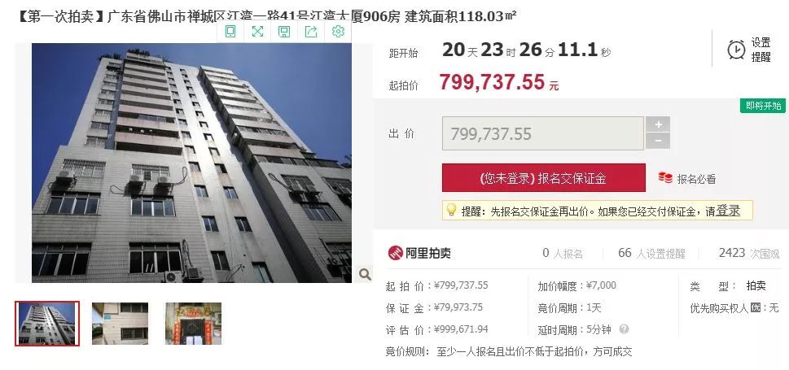This screenshot has height=370, width=789.
Task: Click the red coins 报名必看 icon
Action: [x=665, y=178]
